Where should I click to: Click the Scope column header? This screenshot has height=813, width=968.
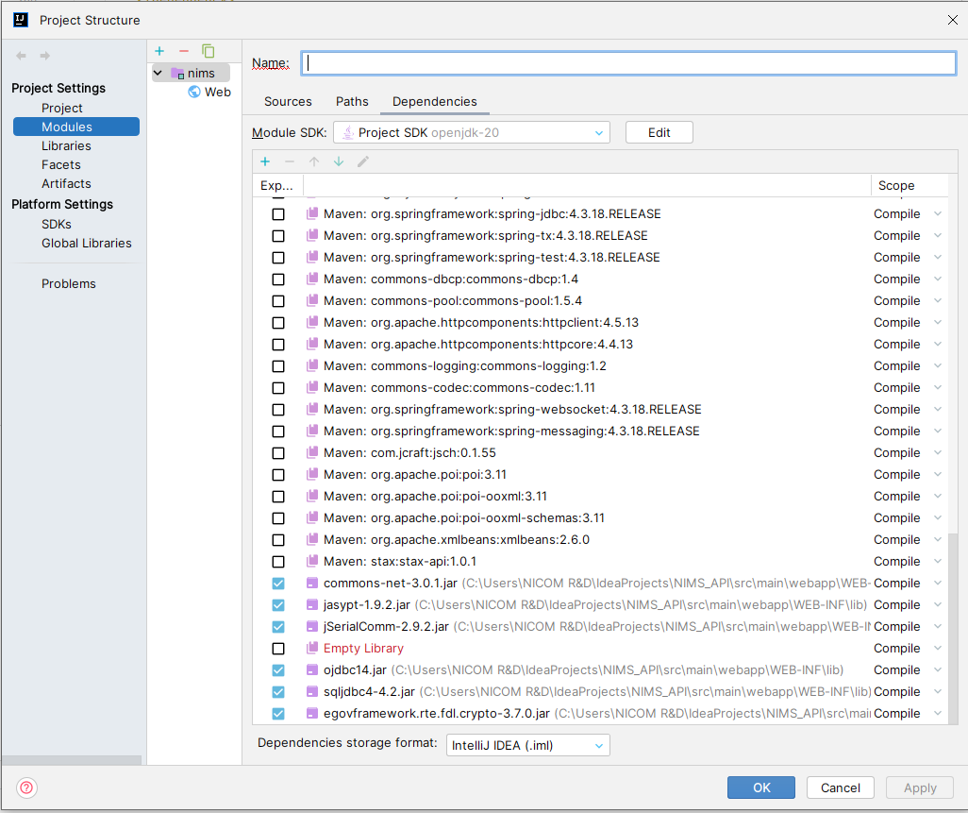pyautogui.click(x=909, y=185)
